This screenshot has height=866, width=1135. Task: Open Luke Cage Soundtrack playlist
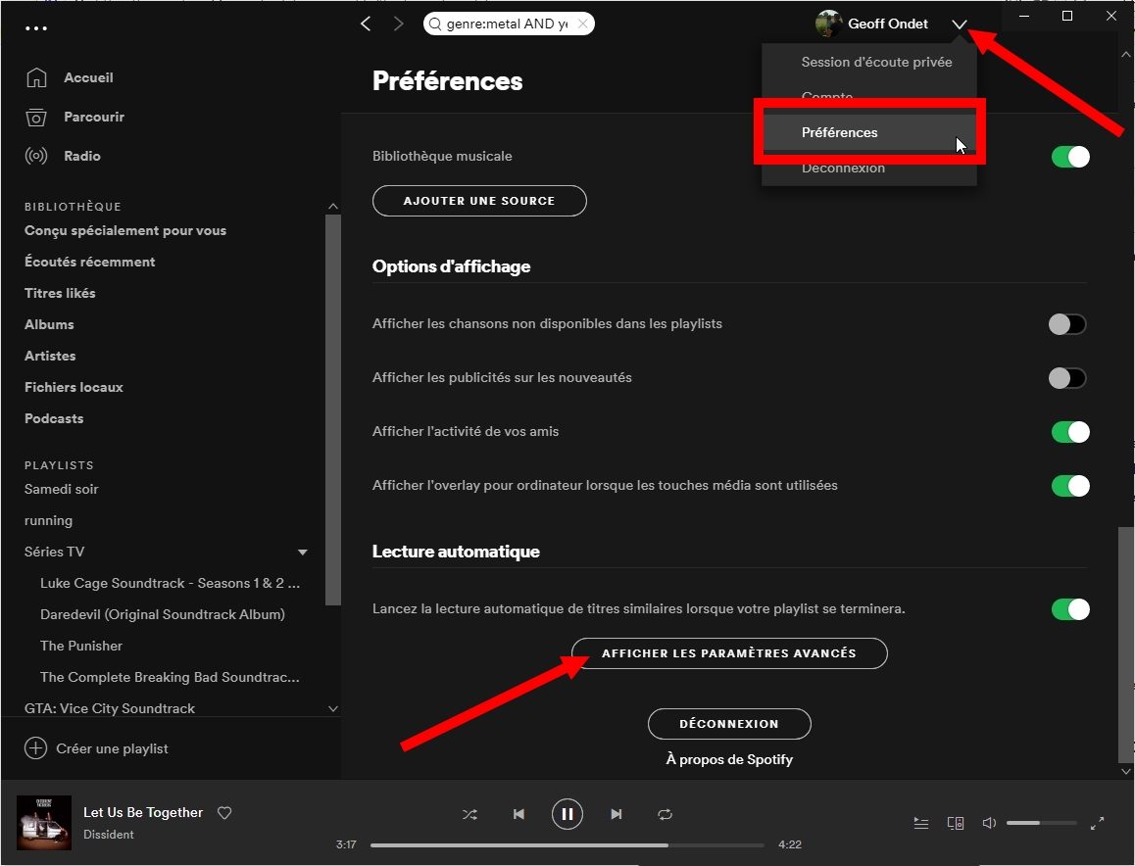coord(171,583)
